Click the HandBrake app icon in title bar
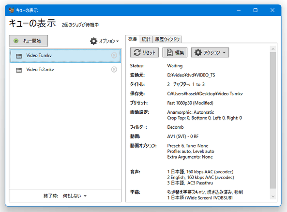287x212 pixels. pyautogui.click(x=11, y=10)
